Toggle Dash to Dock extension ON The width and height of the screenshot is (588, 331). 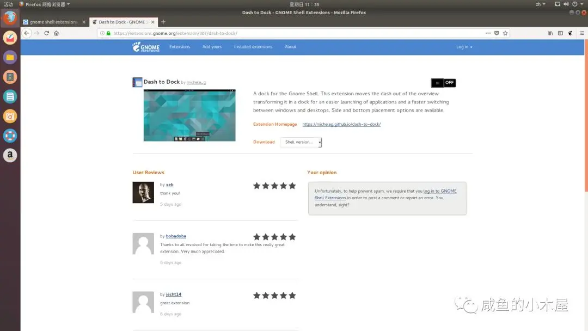coord(443,82)
